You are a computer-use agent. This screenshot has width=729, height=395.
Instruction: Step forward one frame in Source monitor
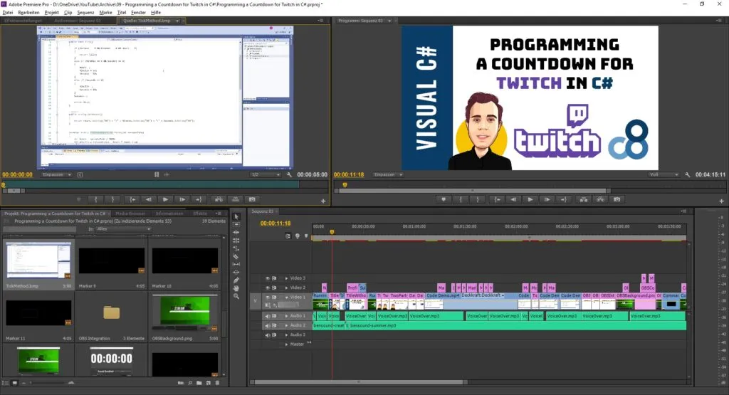coord(182,199)
